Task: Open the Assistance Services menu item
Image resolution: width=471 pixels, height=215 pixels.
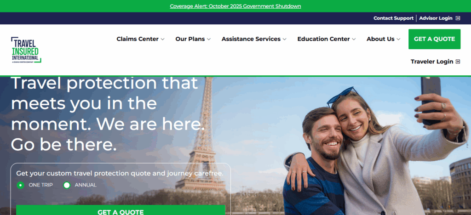Action: pyautogui.click(x=251, y=39)
